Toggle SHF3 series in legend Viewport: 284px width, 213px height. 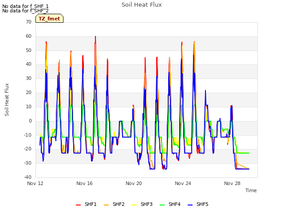(142, 204)
